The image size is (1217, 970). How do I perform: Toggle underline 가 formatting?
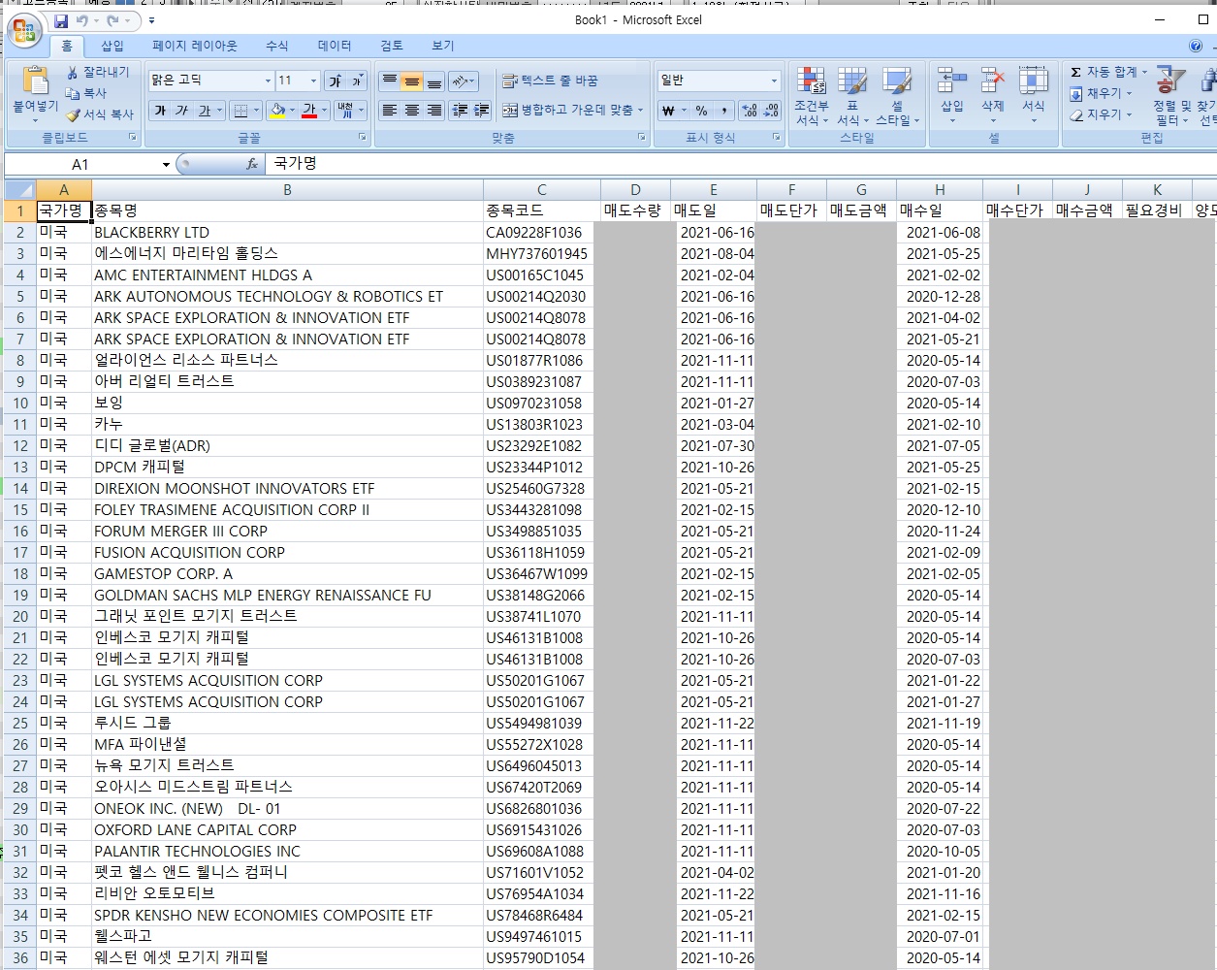(204, 111)
